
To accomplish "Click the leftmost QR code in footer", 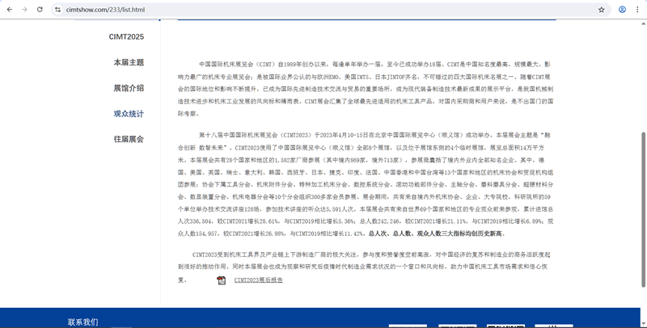I will (x=408, y=326).
